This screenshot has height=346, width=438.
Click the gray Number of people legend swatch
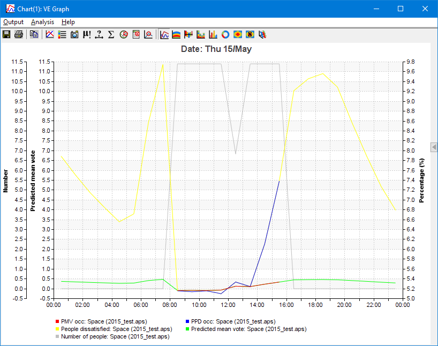57,336
